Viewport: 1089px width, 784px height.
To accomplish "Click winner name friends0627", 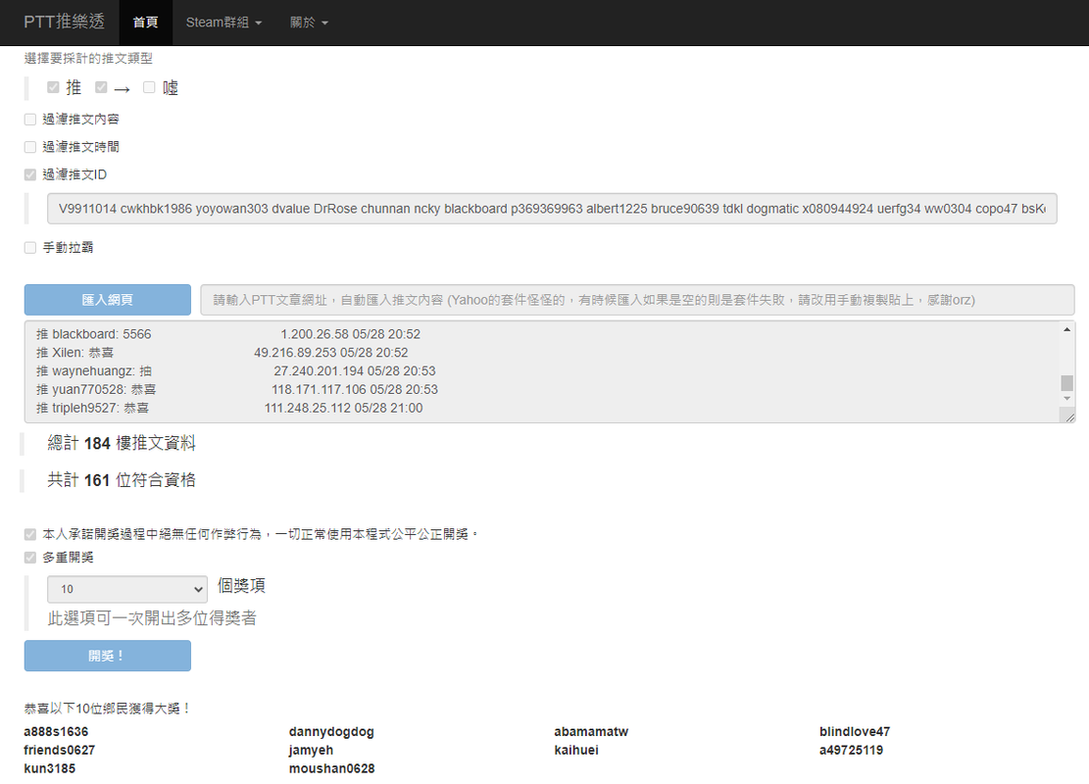I will tap(59, 750).
